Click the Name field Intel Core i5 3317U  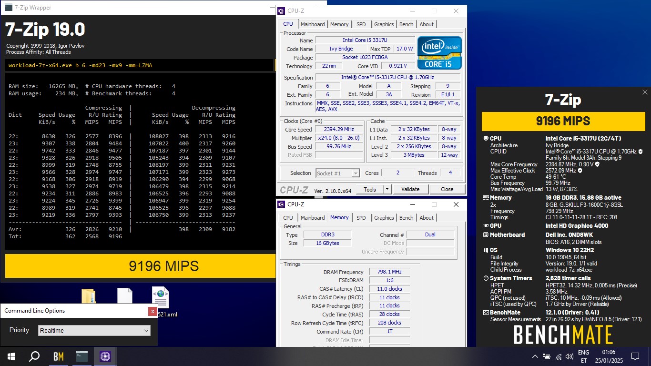(x=365, y=40)
